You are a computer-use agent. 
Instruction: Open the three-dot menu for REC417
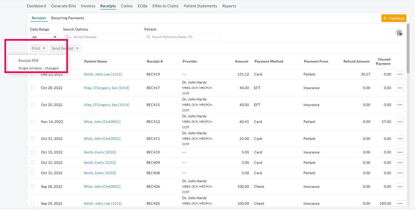400,88
